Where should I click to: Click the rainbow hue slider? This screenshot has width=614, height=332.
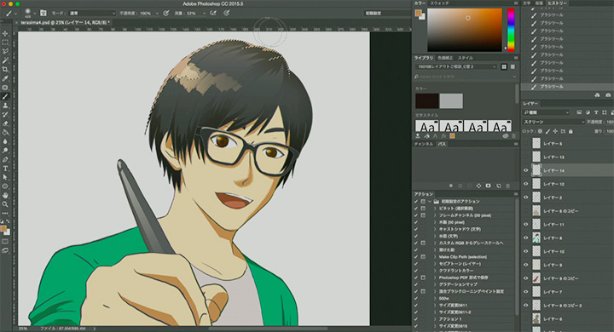click(511, 30)
